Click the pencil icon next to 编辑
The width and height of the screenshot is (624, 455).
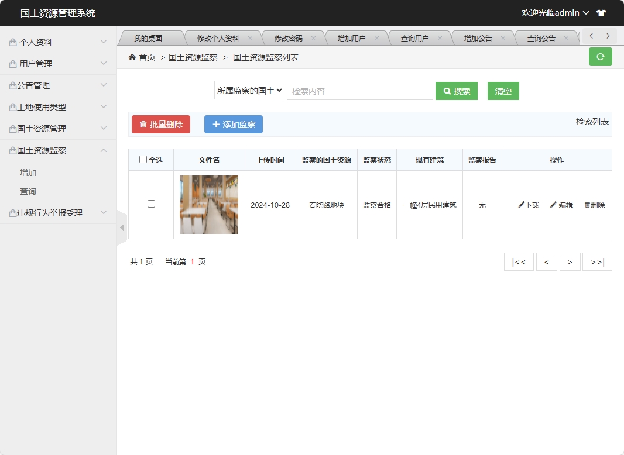click(553, 205)
